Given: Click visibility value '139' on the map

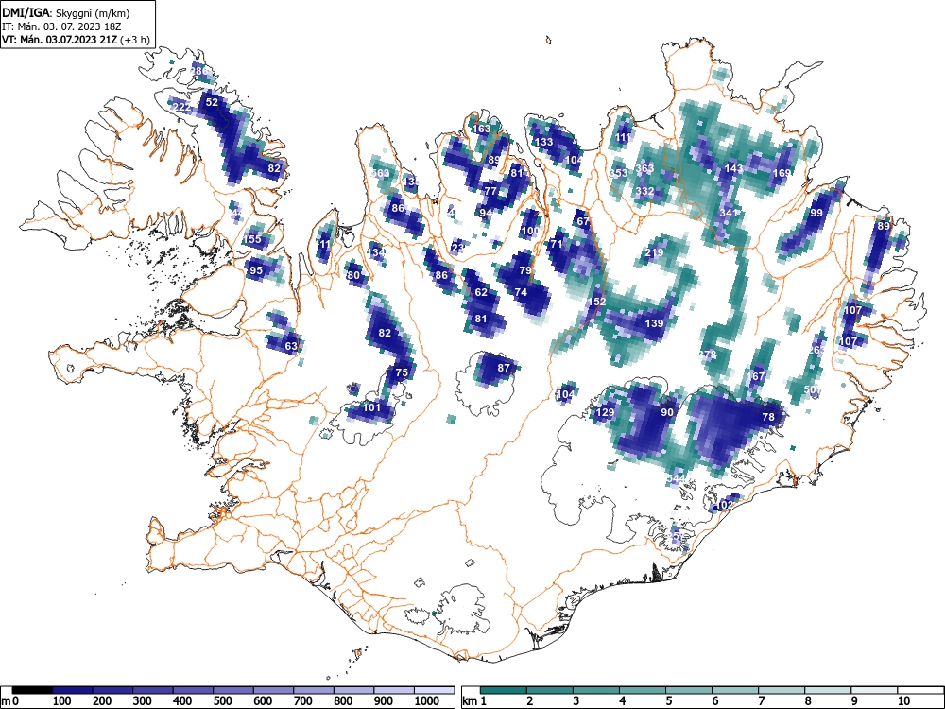Looking at the screenshot, I should [x=655, y=323].
